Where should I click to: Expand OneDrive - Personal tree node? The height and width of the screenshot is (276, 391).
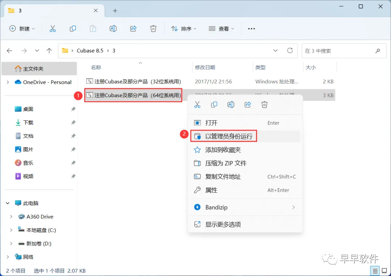click(x=8, y=82)
